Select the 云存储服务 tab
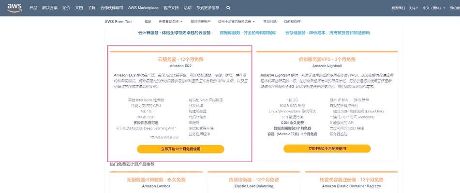 (327, 33)
